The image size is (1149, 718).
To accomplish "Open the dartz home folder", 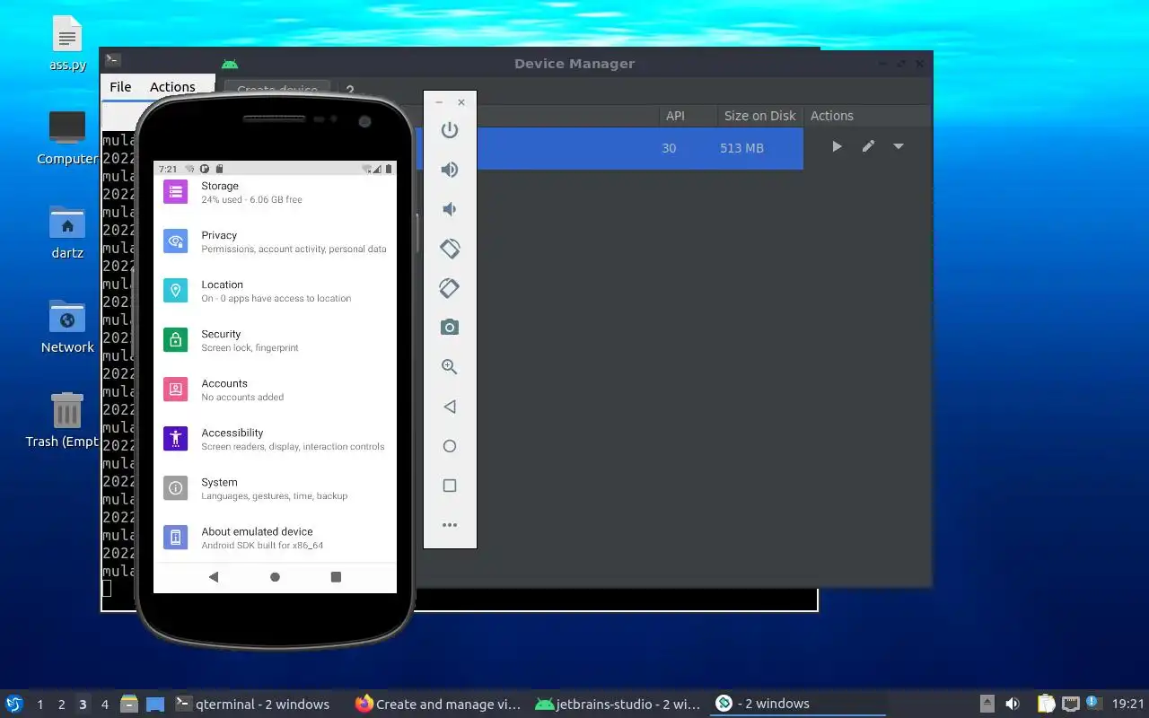I will (67, 232).
